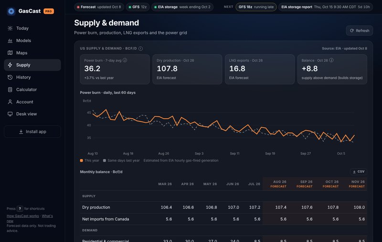
Task: Navigate to the Maps label
Action: click(21, 53)
